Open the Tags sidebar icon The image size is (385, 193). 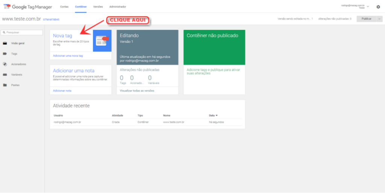[5, 53]
